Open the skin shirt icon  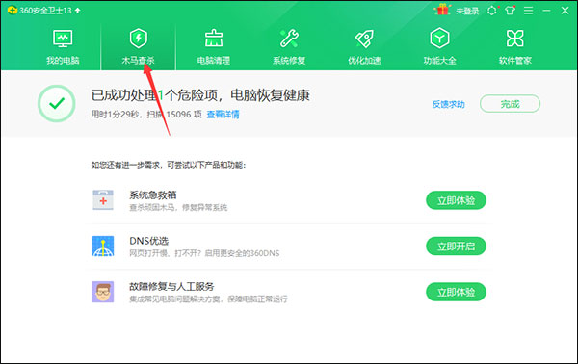(x=511, y=11)
